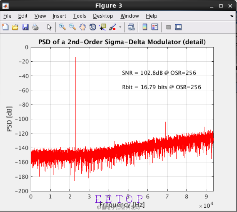Open the File menu
This screenshot has height=212, width=237.
[8, 16]
